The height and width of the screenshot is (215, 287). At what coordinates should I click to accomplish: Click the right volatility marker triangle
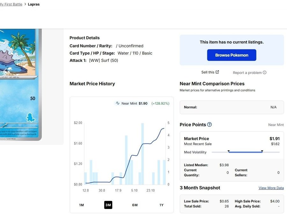pos(262,151)
